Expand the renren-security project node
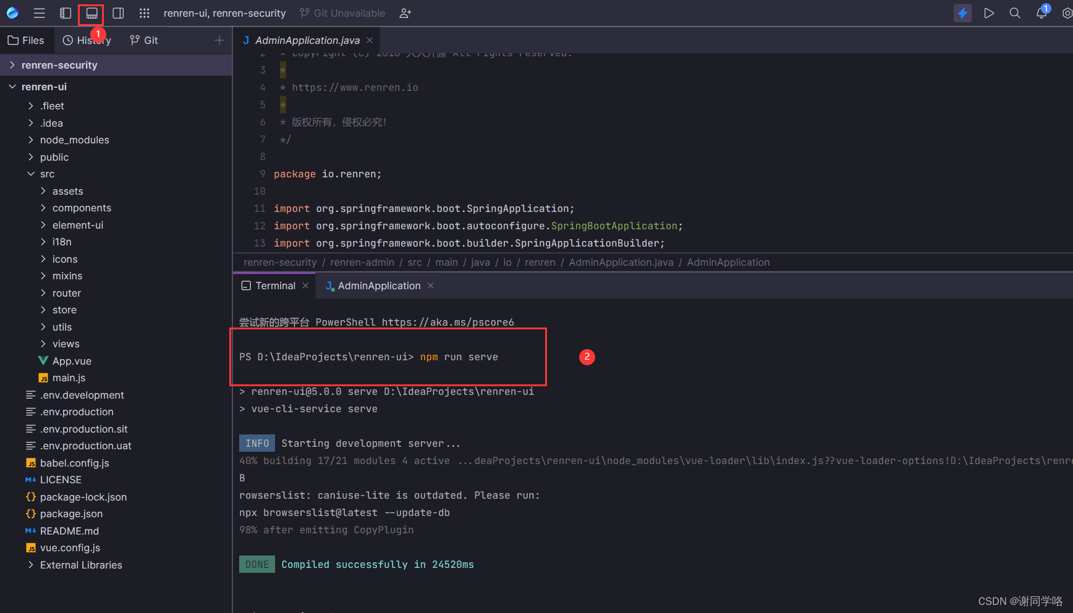 [12, 65]
